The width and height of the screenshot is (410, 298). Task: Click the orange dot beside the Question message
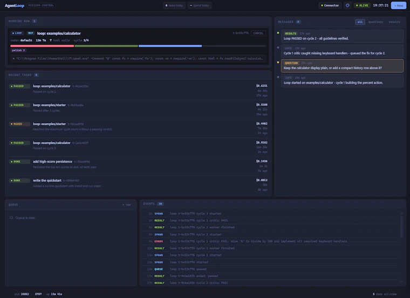(278, 62)
